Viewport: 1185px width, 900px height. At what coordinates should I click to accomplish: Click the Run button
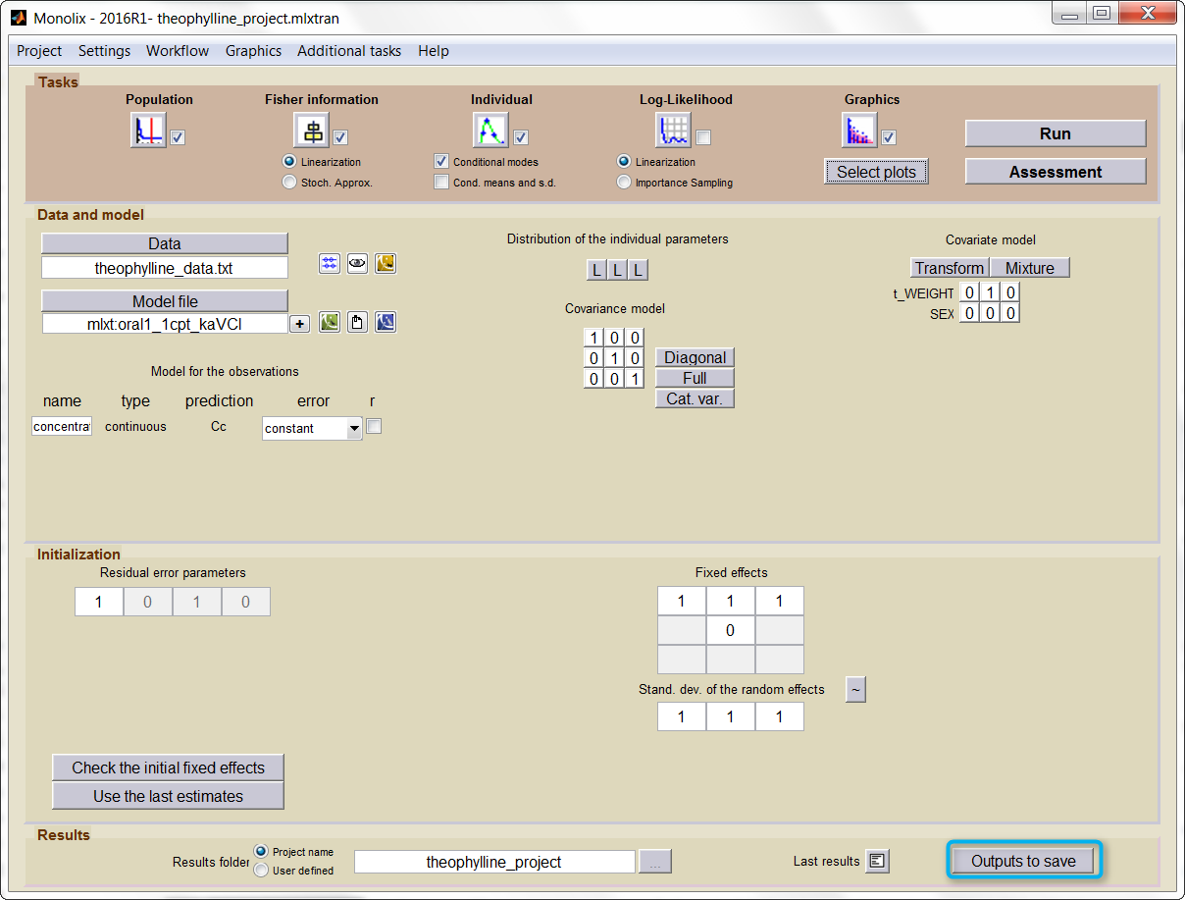[1056, 133]
